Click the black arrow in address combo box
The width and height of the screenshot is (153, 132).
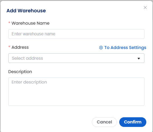pos(139,58)
